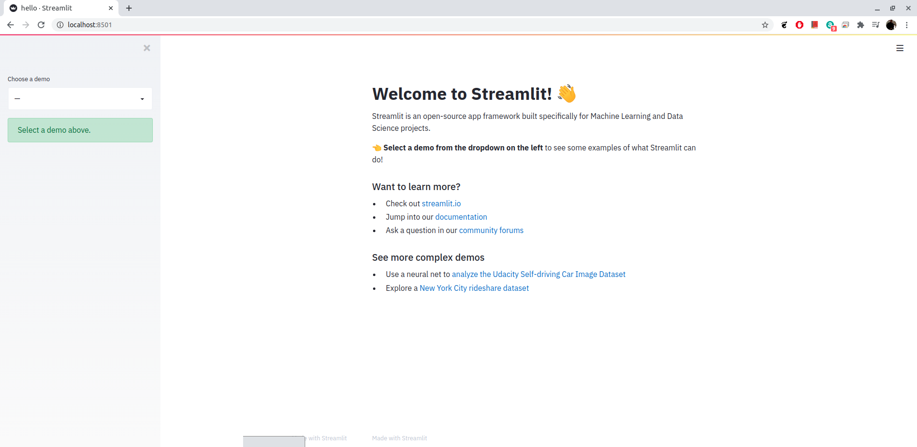
Task: Open the New York City rideshare dataset link
Action: tap(474, 288)
